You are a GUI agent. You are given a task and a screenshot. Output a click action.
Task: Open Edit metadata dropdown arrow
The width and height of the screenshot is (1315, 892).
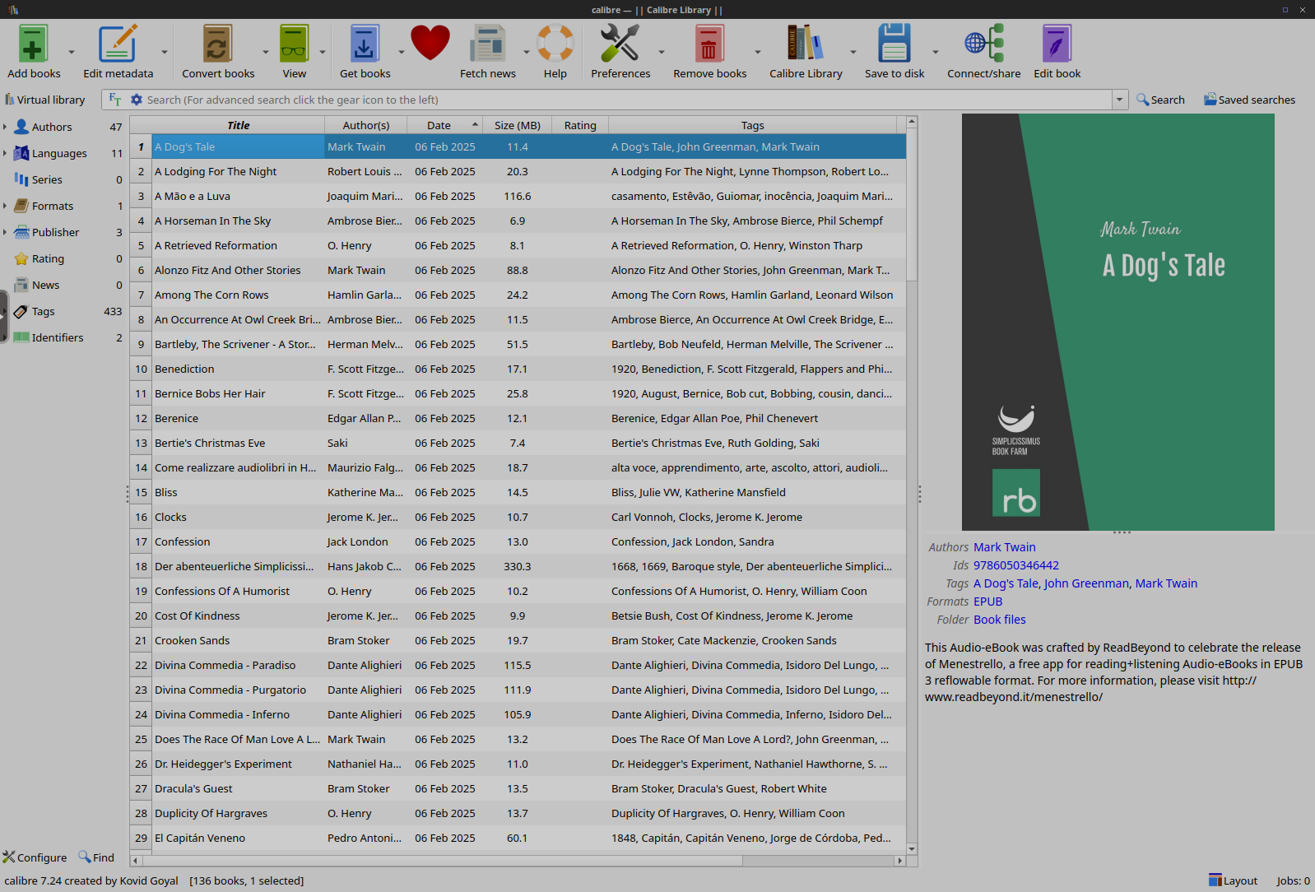click(x=165, y=52)
